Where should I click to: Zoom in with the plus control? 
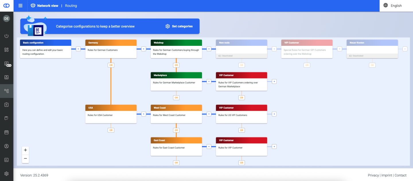coord(26,150)
